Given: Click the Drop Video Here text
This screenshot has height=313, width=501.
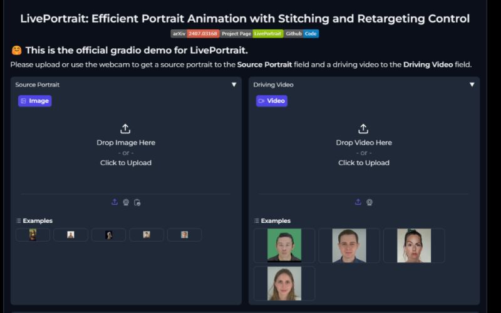Looking at the screenshot, I should point(364,143).
